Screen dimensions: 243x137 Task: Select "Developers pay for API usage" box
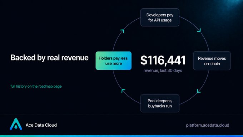click(x=160, y=18)
